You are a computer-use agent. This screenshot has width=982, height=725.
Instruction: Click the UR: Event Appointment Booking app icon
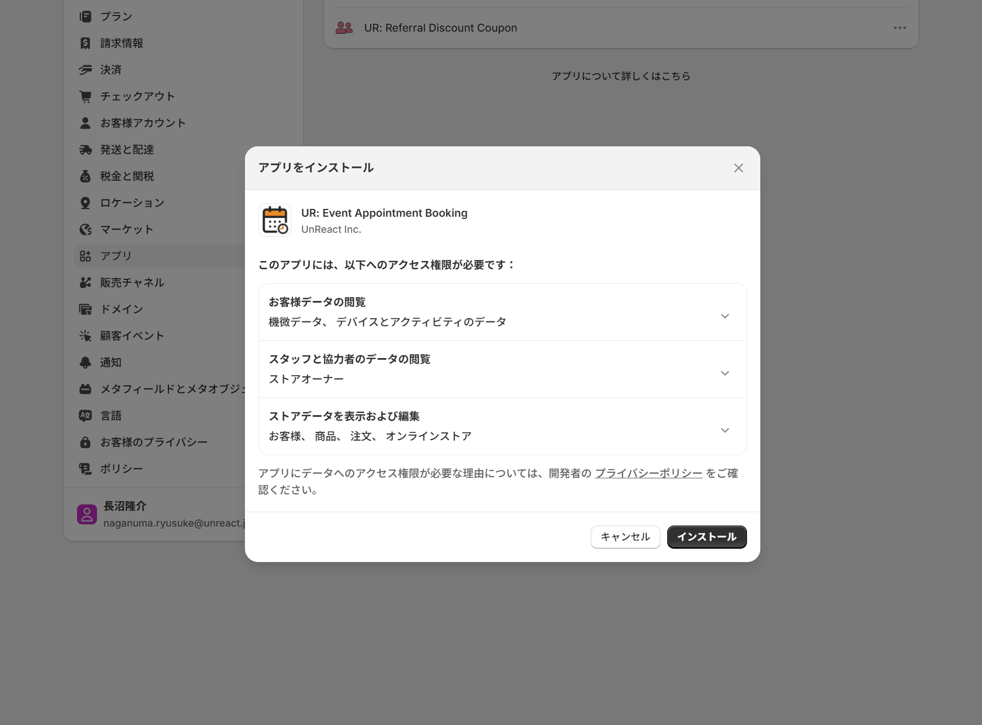(275, 220)
